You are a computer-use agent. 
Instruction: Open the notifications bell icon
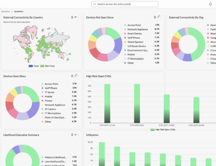[210, 4]
